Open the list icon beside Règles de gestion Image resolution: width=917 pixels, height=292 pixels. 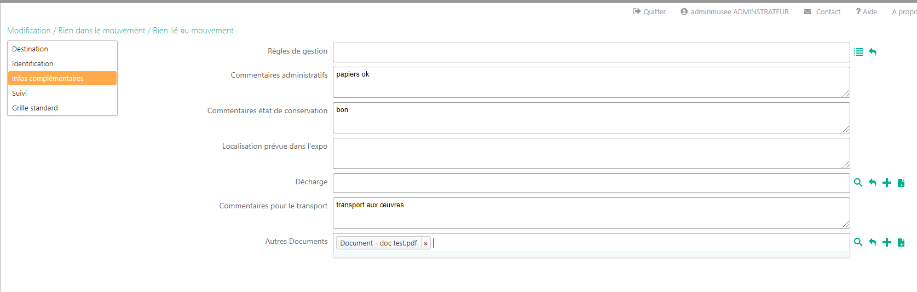858,52
